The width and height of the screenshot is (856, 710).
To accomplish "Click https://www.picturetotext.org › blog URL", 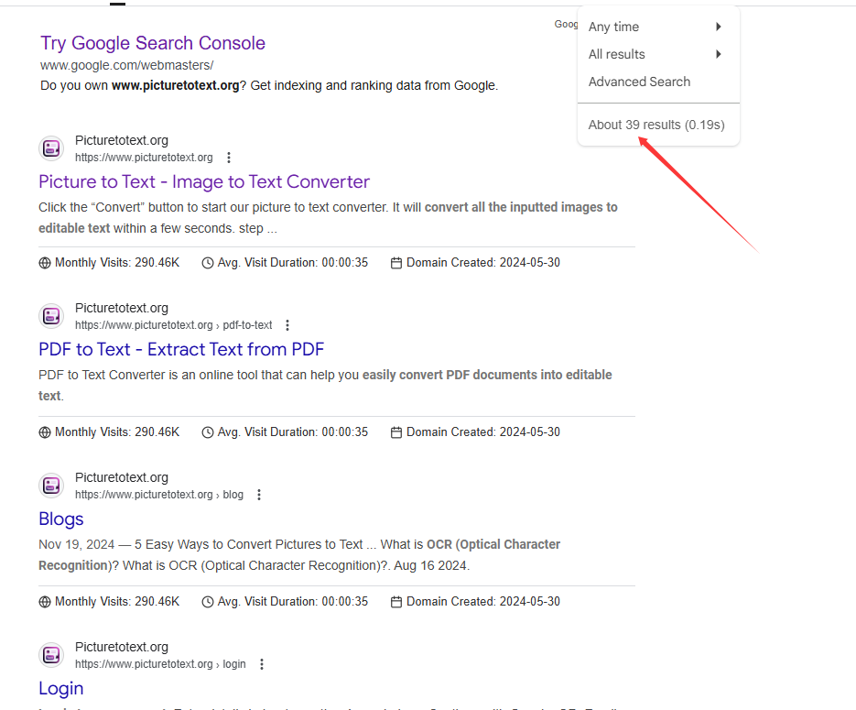I will coord(159,495).
